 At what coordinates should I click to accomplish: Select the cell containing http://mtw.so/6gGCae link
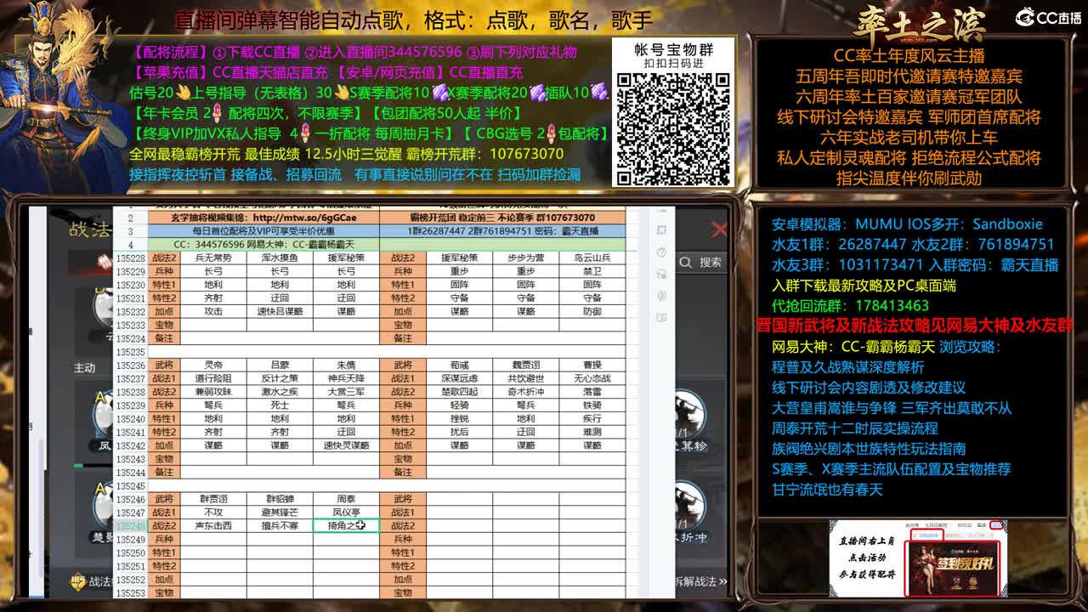pyautogui.click(x=263, y=218)
